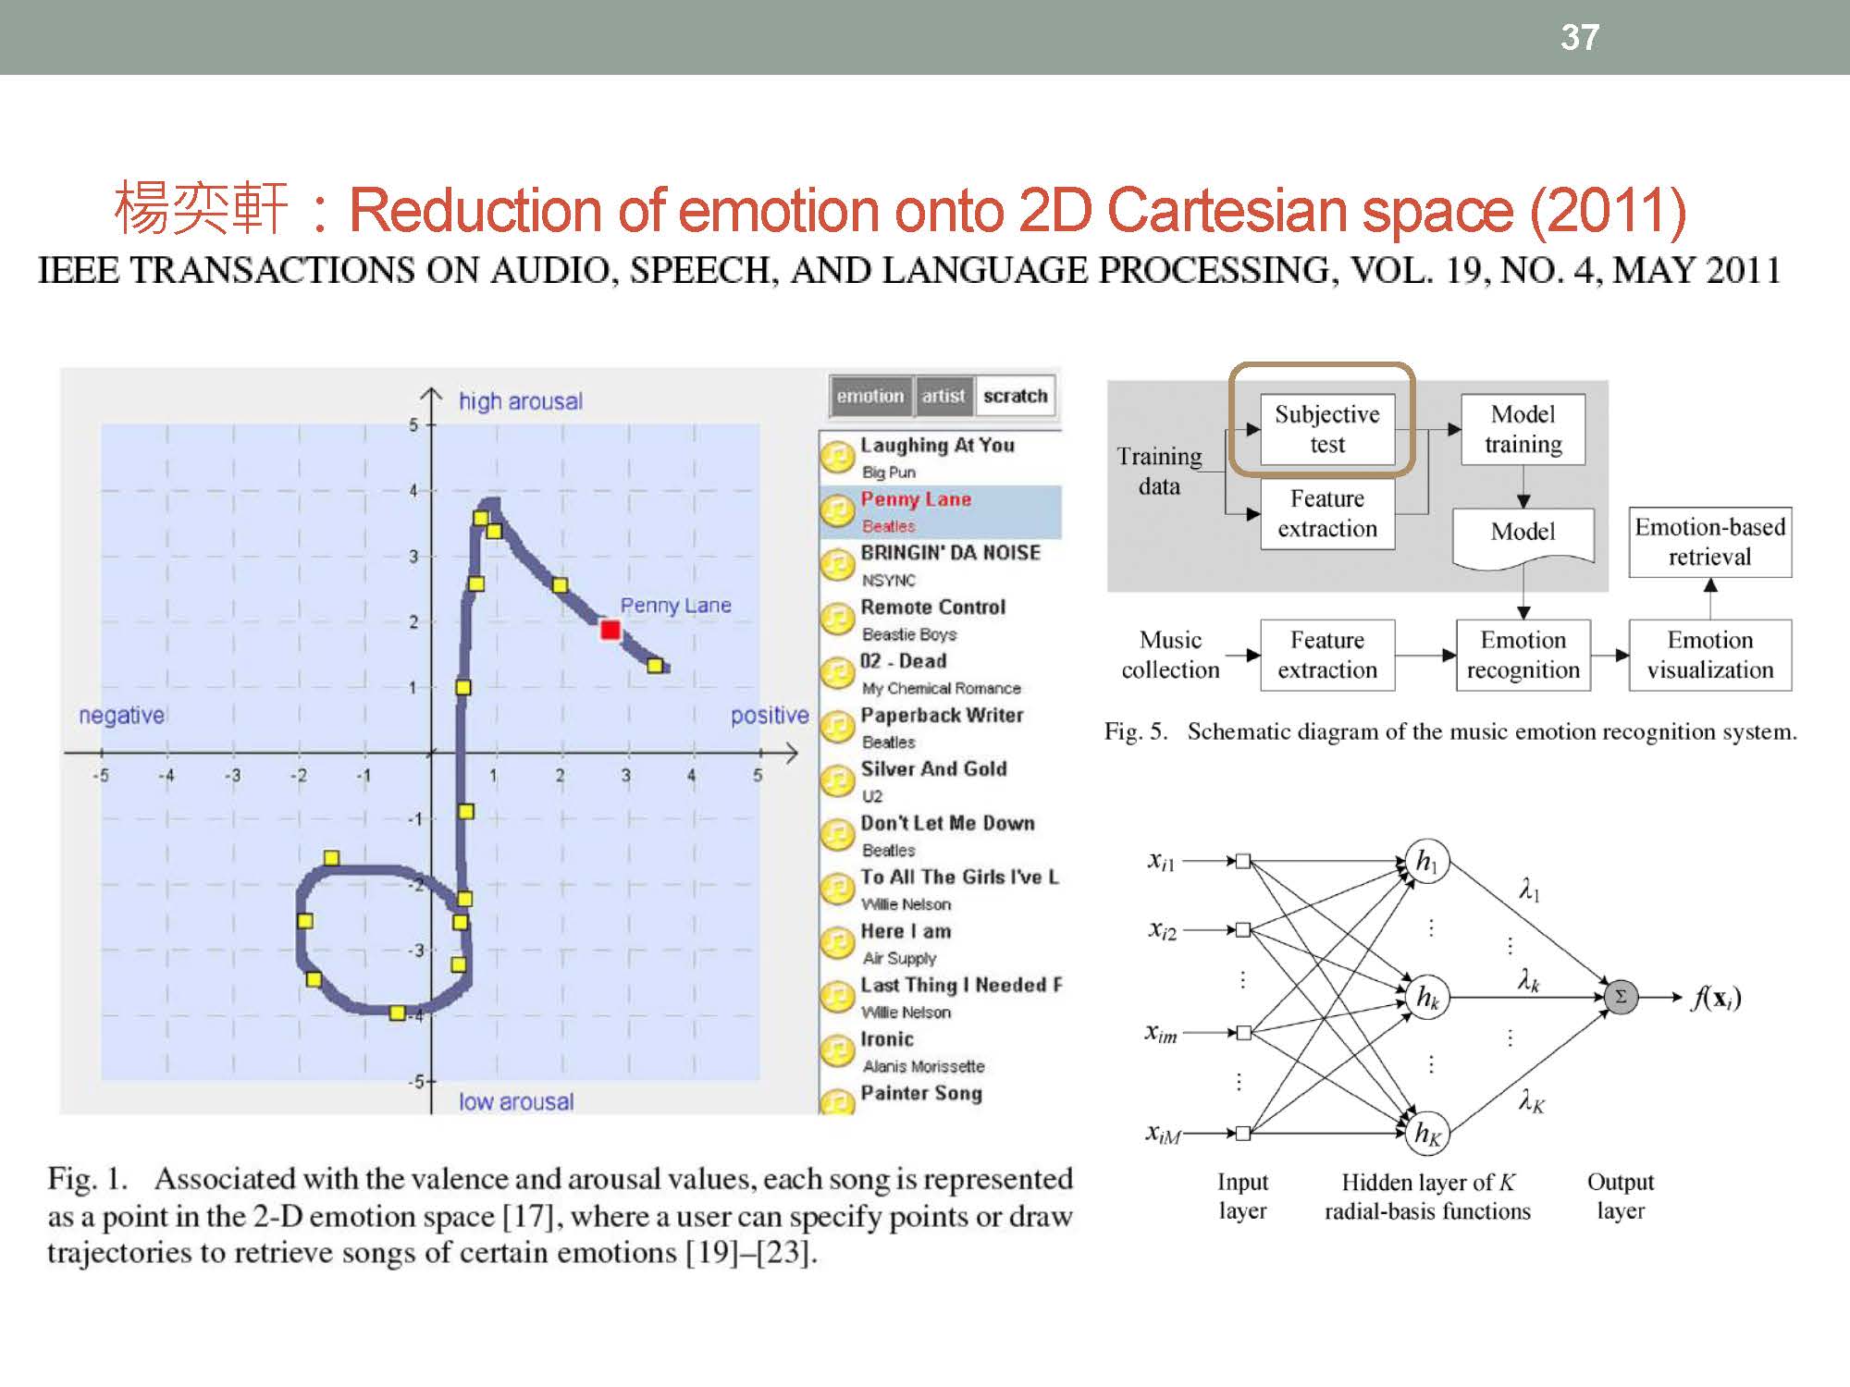Click the music icon next to Ironic
Image resolution: width=1850 pixels, height=1387 pixels.
[x=837, y=1050]
